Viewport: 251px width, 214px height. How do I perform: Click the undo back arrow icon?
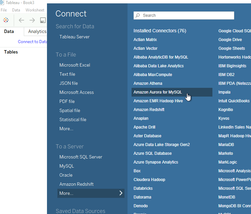21,20
